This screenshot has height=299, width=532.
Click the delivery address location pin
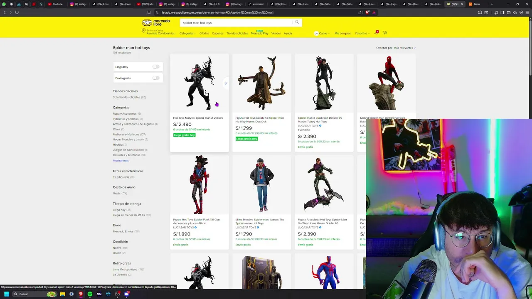pyautogui.click(x=143, y=31)
